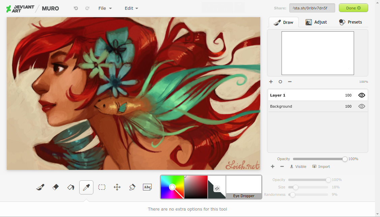Select the paint brush tool

point(40,187)
